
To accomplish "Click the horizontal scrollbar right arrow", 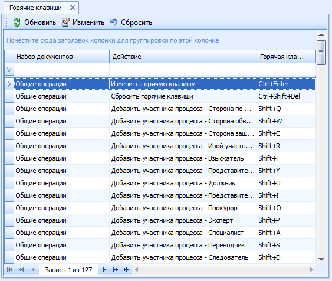I will pyautogui.click(x=311, y=270).
